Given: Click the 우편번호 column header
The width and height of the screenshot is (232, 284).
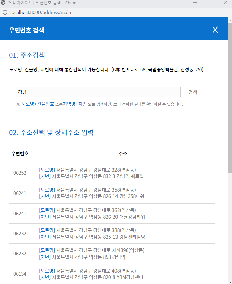Looking at the screenshot, I should coord(19,153).
